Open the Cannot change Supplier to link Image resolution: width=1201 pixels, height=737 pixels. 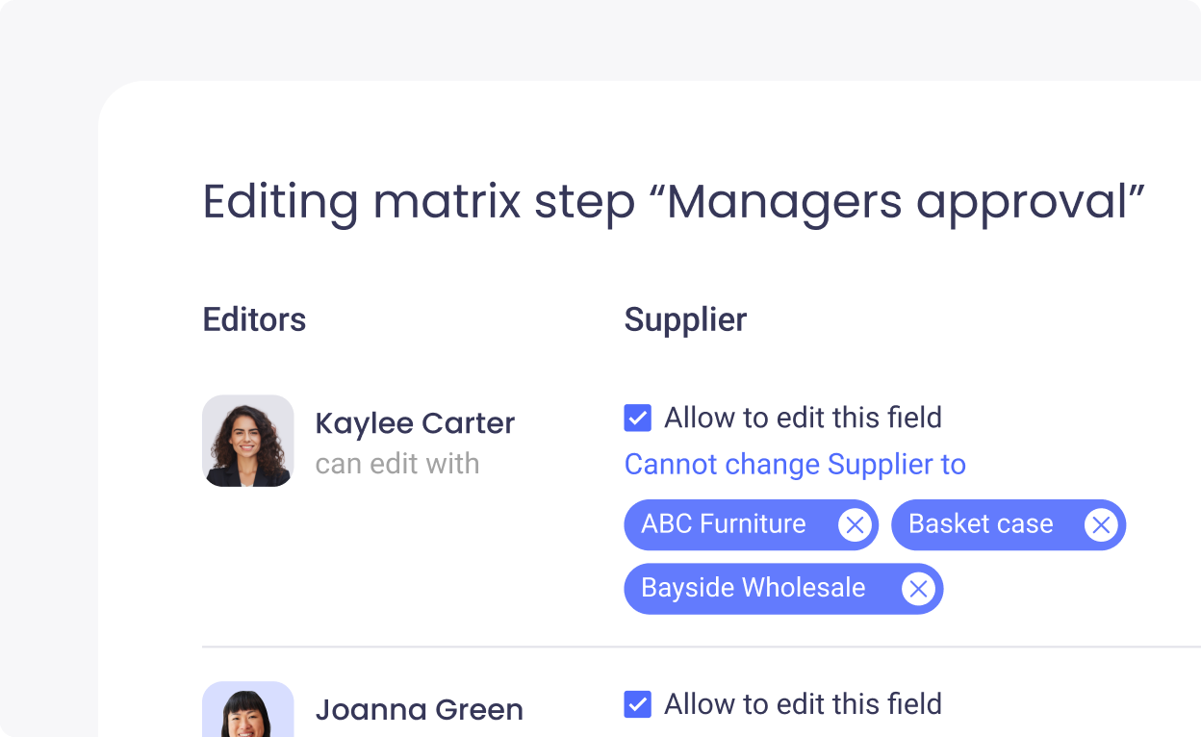point(795,464)
